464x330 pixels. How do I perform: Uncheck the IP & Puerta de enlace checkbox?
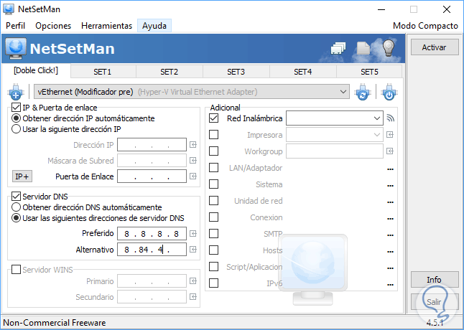[16, 108]
